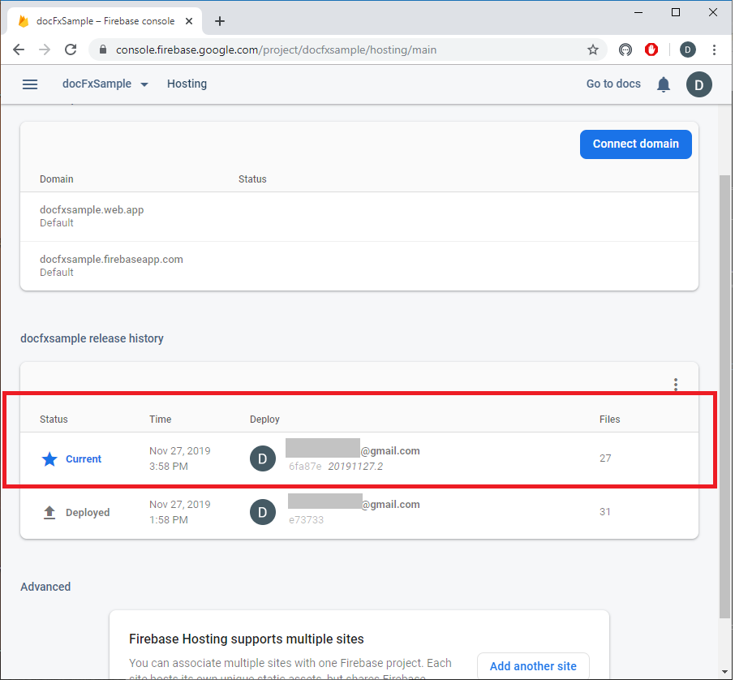The height and width of the screenshot is (680, 735).
Task: Reload the page
Action: pos(71,49)
